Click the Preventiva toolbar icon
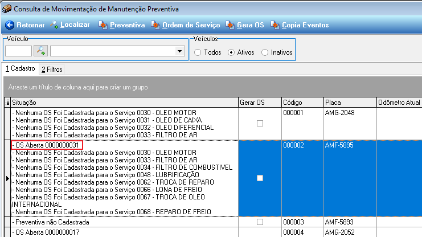Screen dimensions: 422x237 coord(103,25)
